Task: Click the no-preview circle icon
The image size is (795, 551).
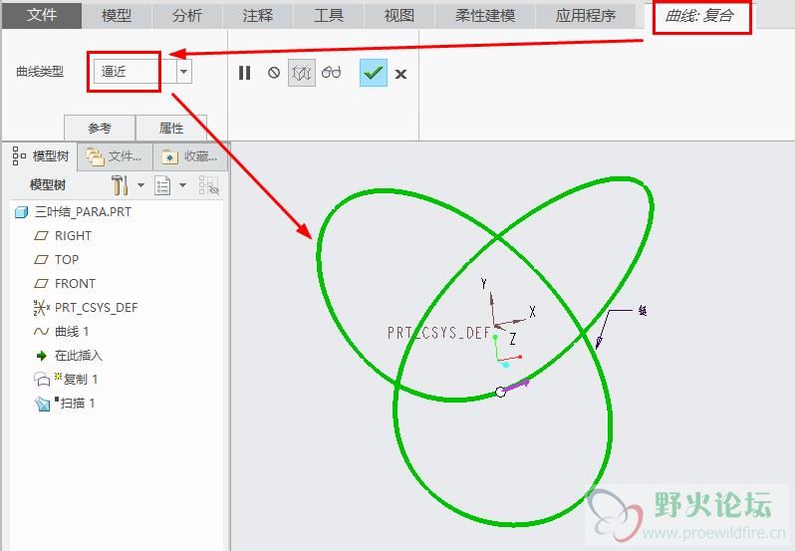Action: [x=274, y=73]
